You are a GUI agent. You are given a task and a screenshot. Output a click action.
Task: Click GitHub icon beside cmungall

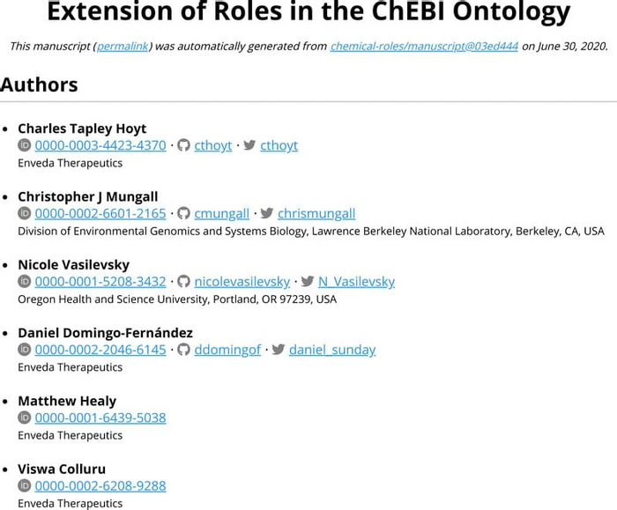183,213
